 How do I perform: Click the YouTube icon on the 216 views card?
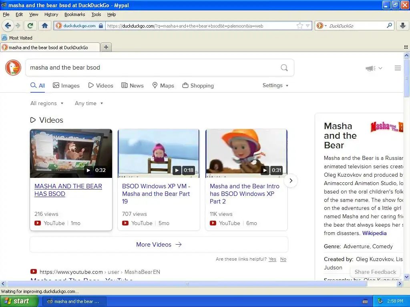[38, 223]
